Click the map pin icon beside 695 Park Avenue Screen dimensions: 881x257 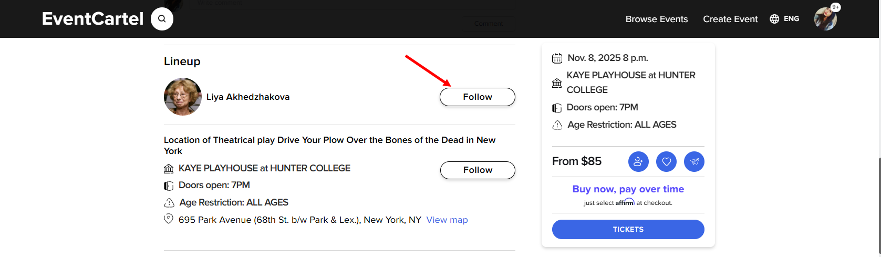pos(169,219)
